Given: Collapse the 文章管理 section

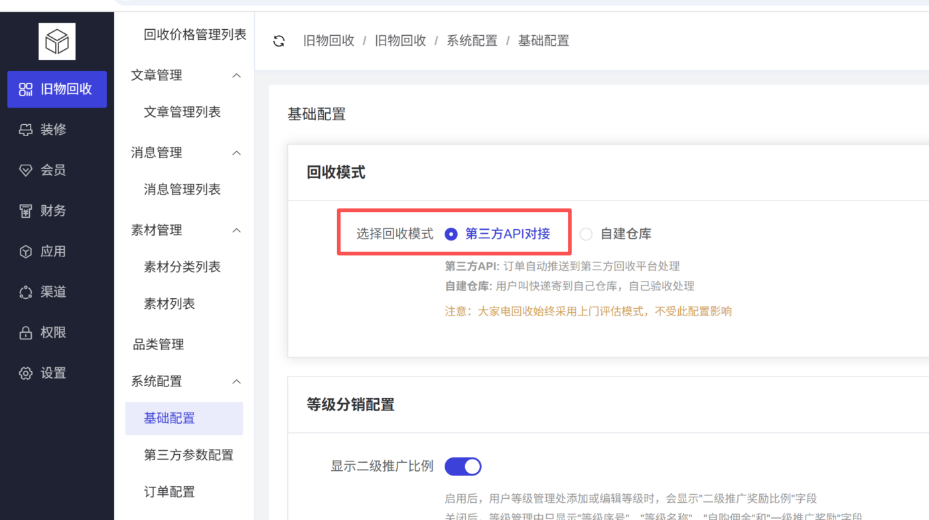Looking at the screenshot, I should 236,75.
